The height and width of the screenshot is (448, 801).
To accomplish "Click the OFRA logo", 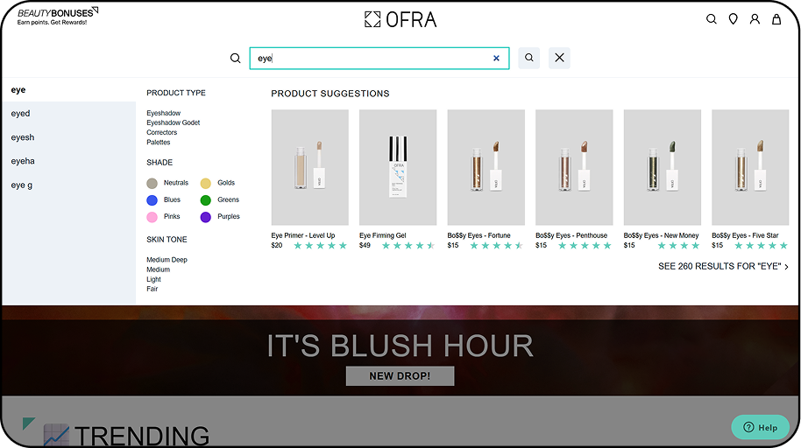I will (400, 19).
